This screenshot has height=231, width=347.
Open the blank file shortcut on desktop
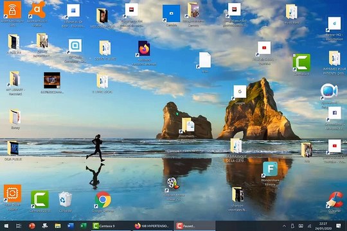tap(204, 60)
